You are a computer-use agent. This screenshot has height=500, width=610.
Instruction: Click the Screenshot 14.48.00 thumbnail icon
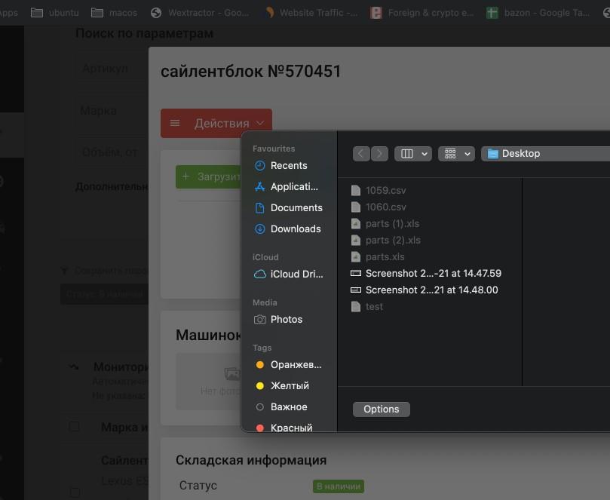click(356, 290)
